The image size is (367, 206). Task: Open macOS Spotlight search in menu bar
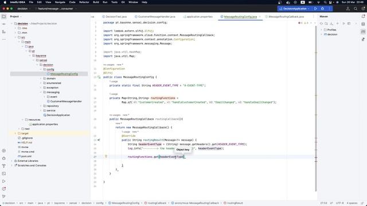click(x=325, y=2)
